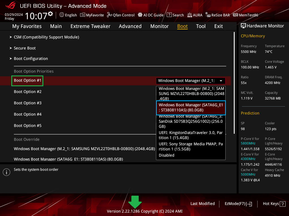The height and width of the screenshot is (216, 289).
Task: Click the 5800MHz P-Core link text
Action: (x=248, y=143)
